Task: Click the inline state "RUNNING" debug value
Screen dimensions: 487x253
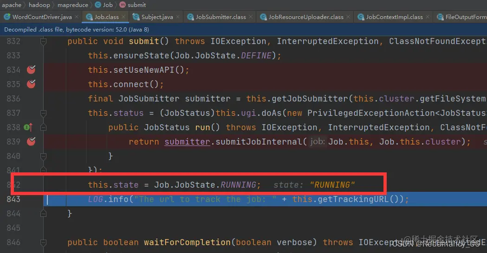Action: click(314, 185)
